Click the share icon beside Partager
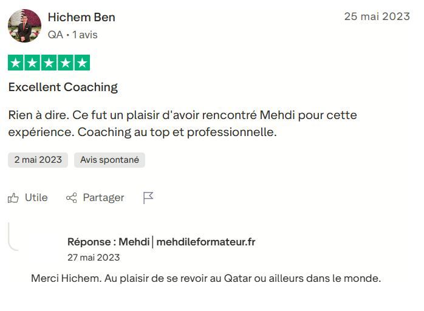Viewport: 424px width, 311px height. 72,198
